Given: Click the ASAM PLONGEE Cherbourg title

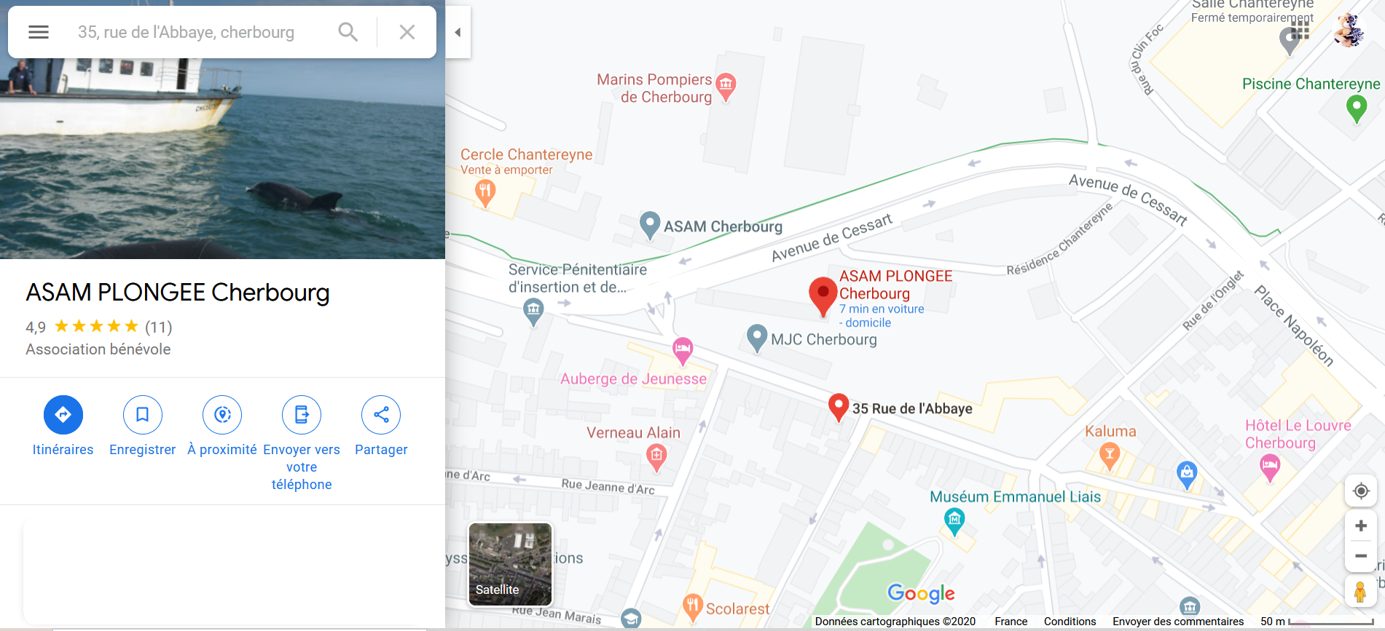Looking at the screenshot, I should 178,293.
